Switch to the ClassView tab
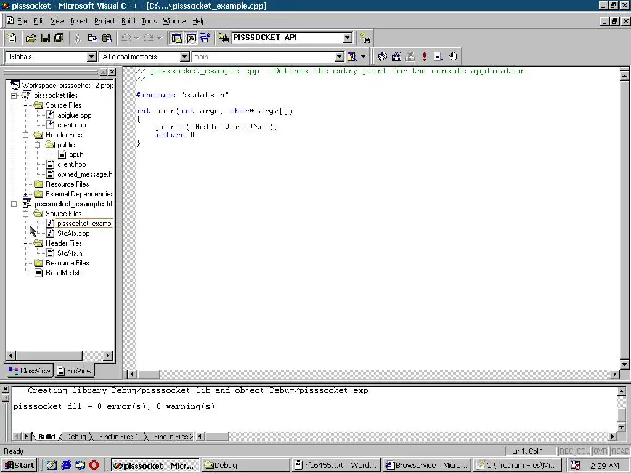This screenshot has width=631, height=473. pyautogui.click(x=30, y=370)
